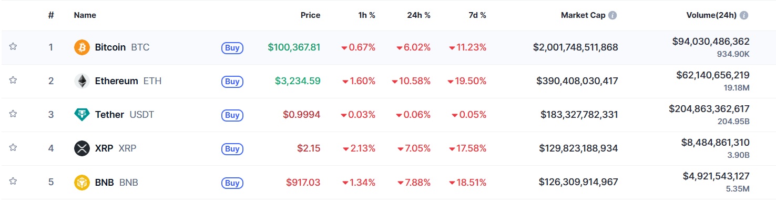Sort by the Name column header
This screenshot has height=201, width=776.
click(x=85, y=15)
